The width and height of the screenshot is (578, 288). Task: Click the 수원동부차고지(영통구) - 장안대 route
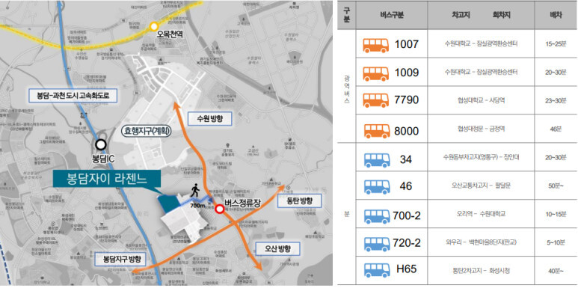[481, 157]
